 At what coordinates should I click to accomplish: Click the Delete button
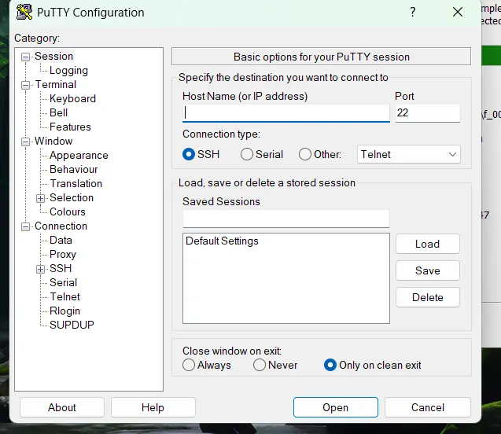[428, 297]
